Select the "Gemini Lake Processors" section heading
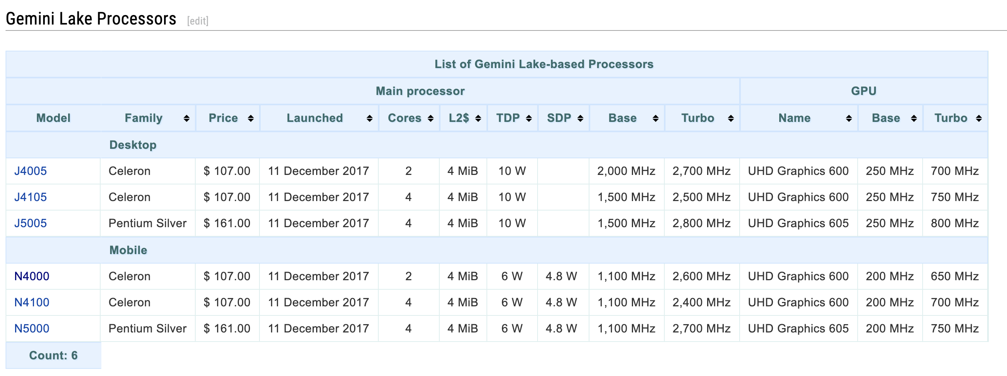This screenshot has width=1007, height=376. [x=91, y=19]
